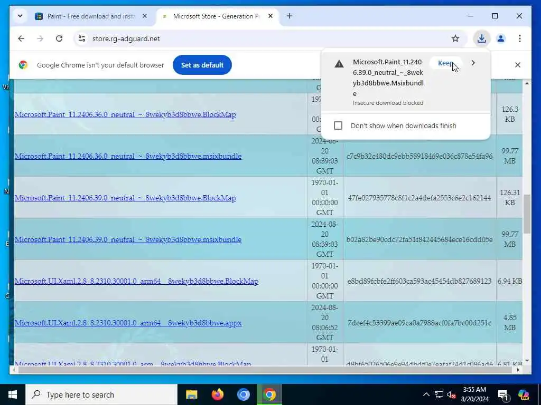This screenshot has width=541, height=405.
Task: Open the Copilot preview taskbar icon
Action: [524, 394]
